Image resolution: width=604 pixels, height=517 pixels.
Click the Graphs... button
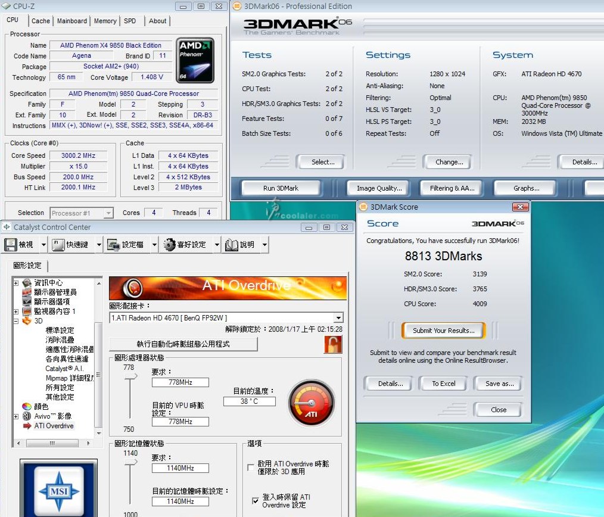click(526, 188)
